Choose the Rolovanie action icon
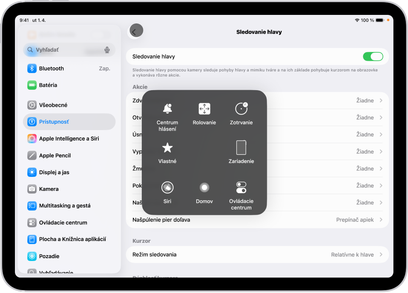 (204, 109)
